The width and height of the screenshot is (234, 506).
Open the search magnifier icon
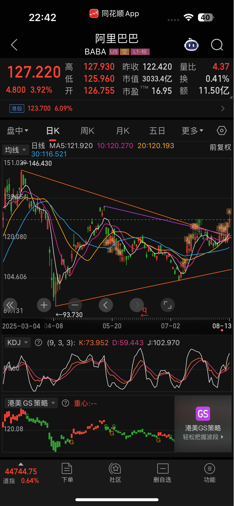[x=217, y=45]
